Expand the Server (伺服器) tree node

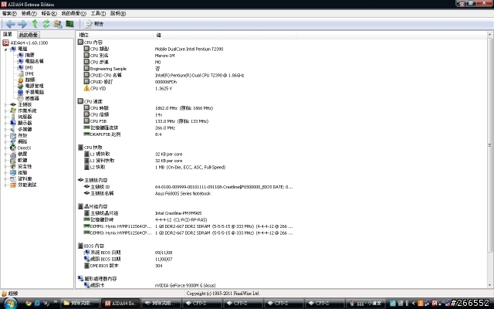point(5,117)
